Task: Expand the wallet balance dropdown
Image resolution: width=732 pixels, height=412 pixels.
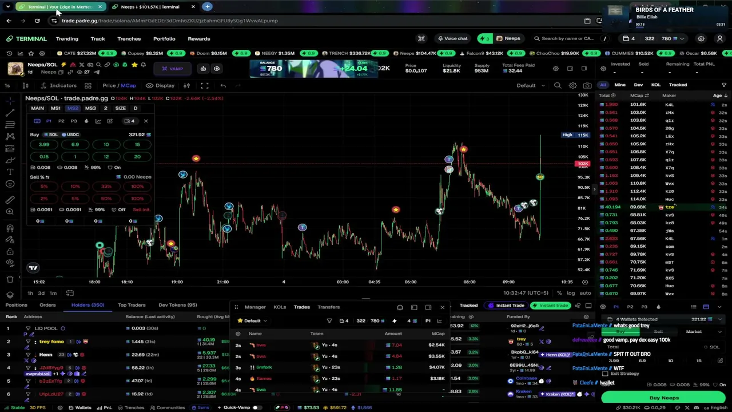Action: tap(682, 39)
